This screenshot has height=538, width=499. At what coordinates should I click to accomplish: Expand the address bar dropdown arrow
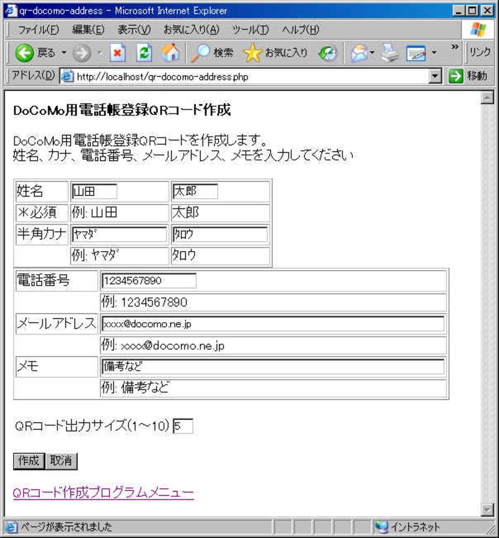(x=435, y=76)
